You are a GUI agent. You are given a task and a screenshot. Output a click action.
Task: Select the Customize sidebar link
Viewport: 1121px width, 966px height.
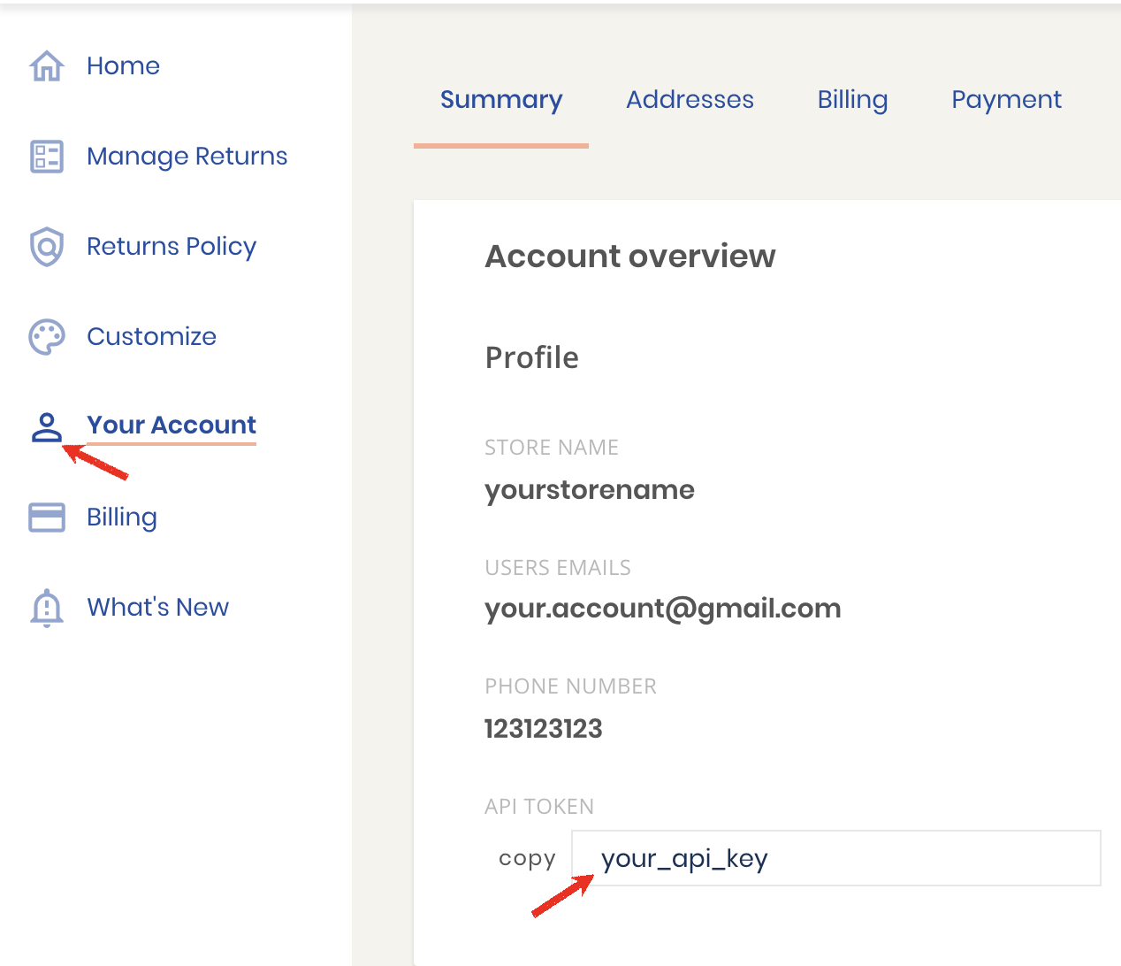[x=151, y=337]
